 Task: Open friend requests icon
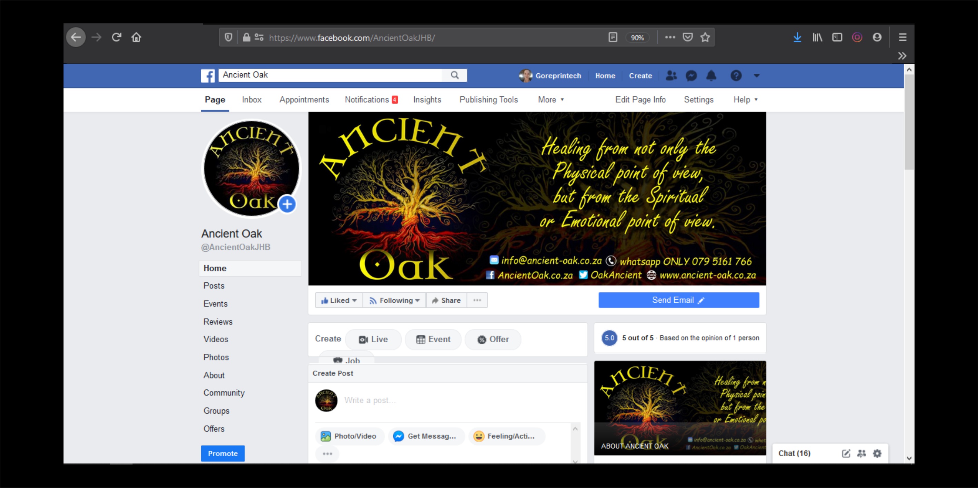(x=671, y=76)
